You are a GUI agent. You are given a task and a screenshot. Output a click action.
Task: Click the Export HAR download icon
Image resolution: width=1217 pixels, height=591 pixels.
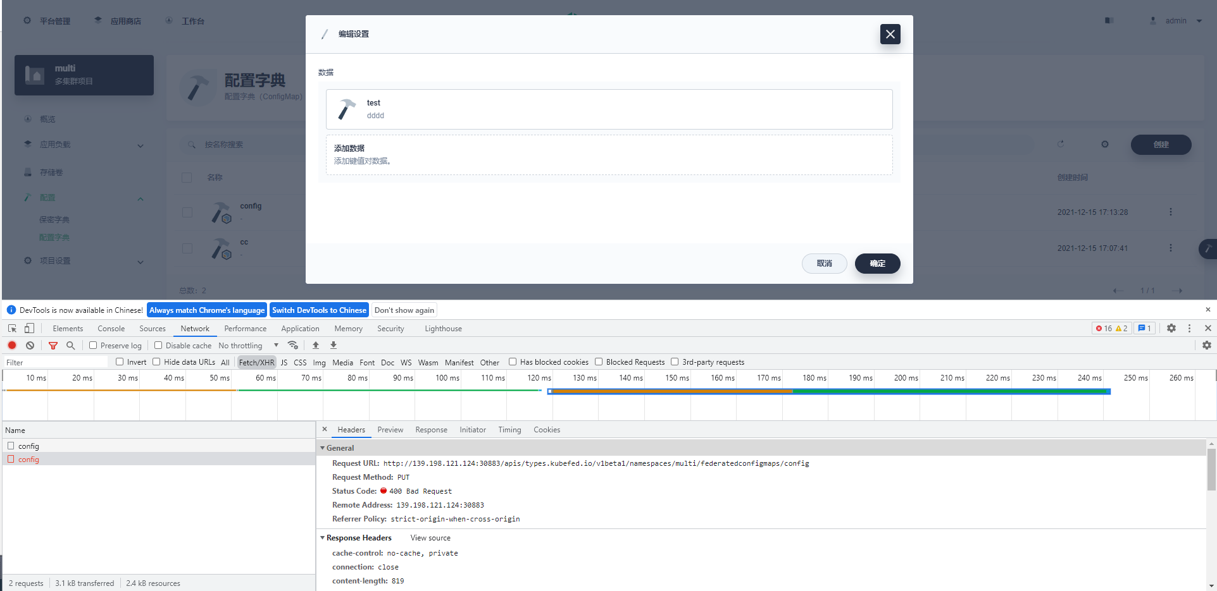(x=334, y=345)
